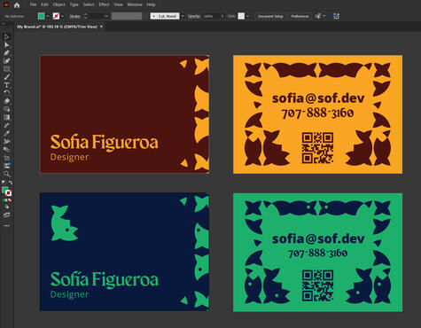Click green fill swatch in control bar
Image resolution: width=421 pixels, height=328 pixels.
[42, 16]
